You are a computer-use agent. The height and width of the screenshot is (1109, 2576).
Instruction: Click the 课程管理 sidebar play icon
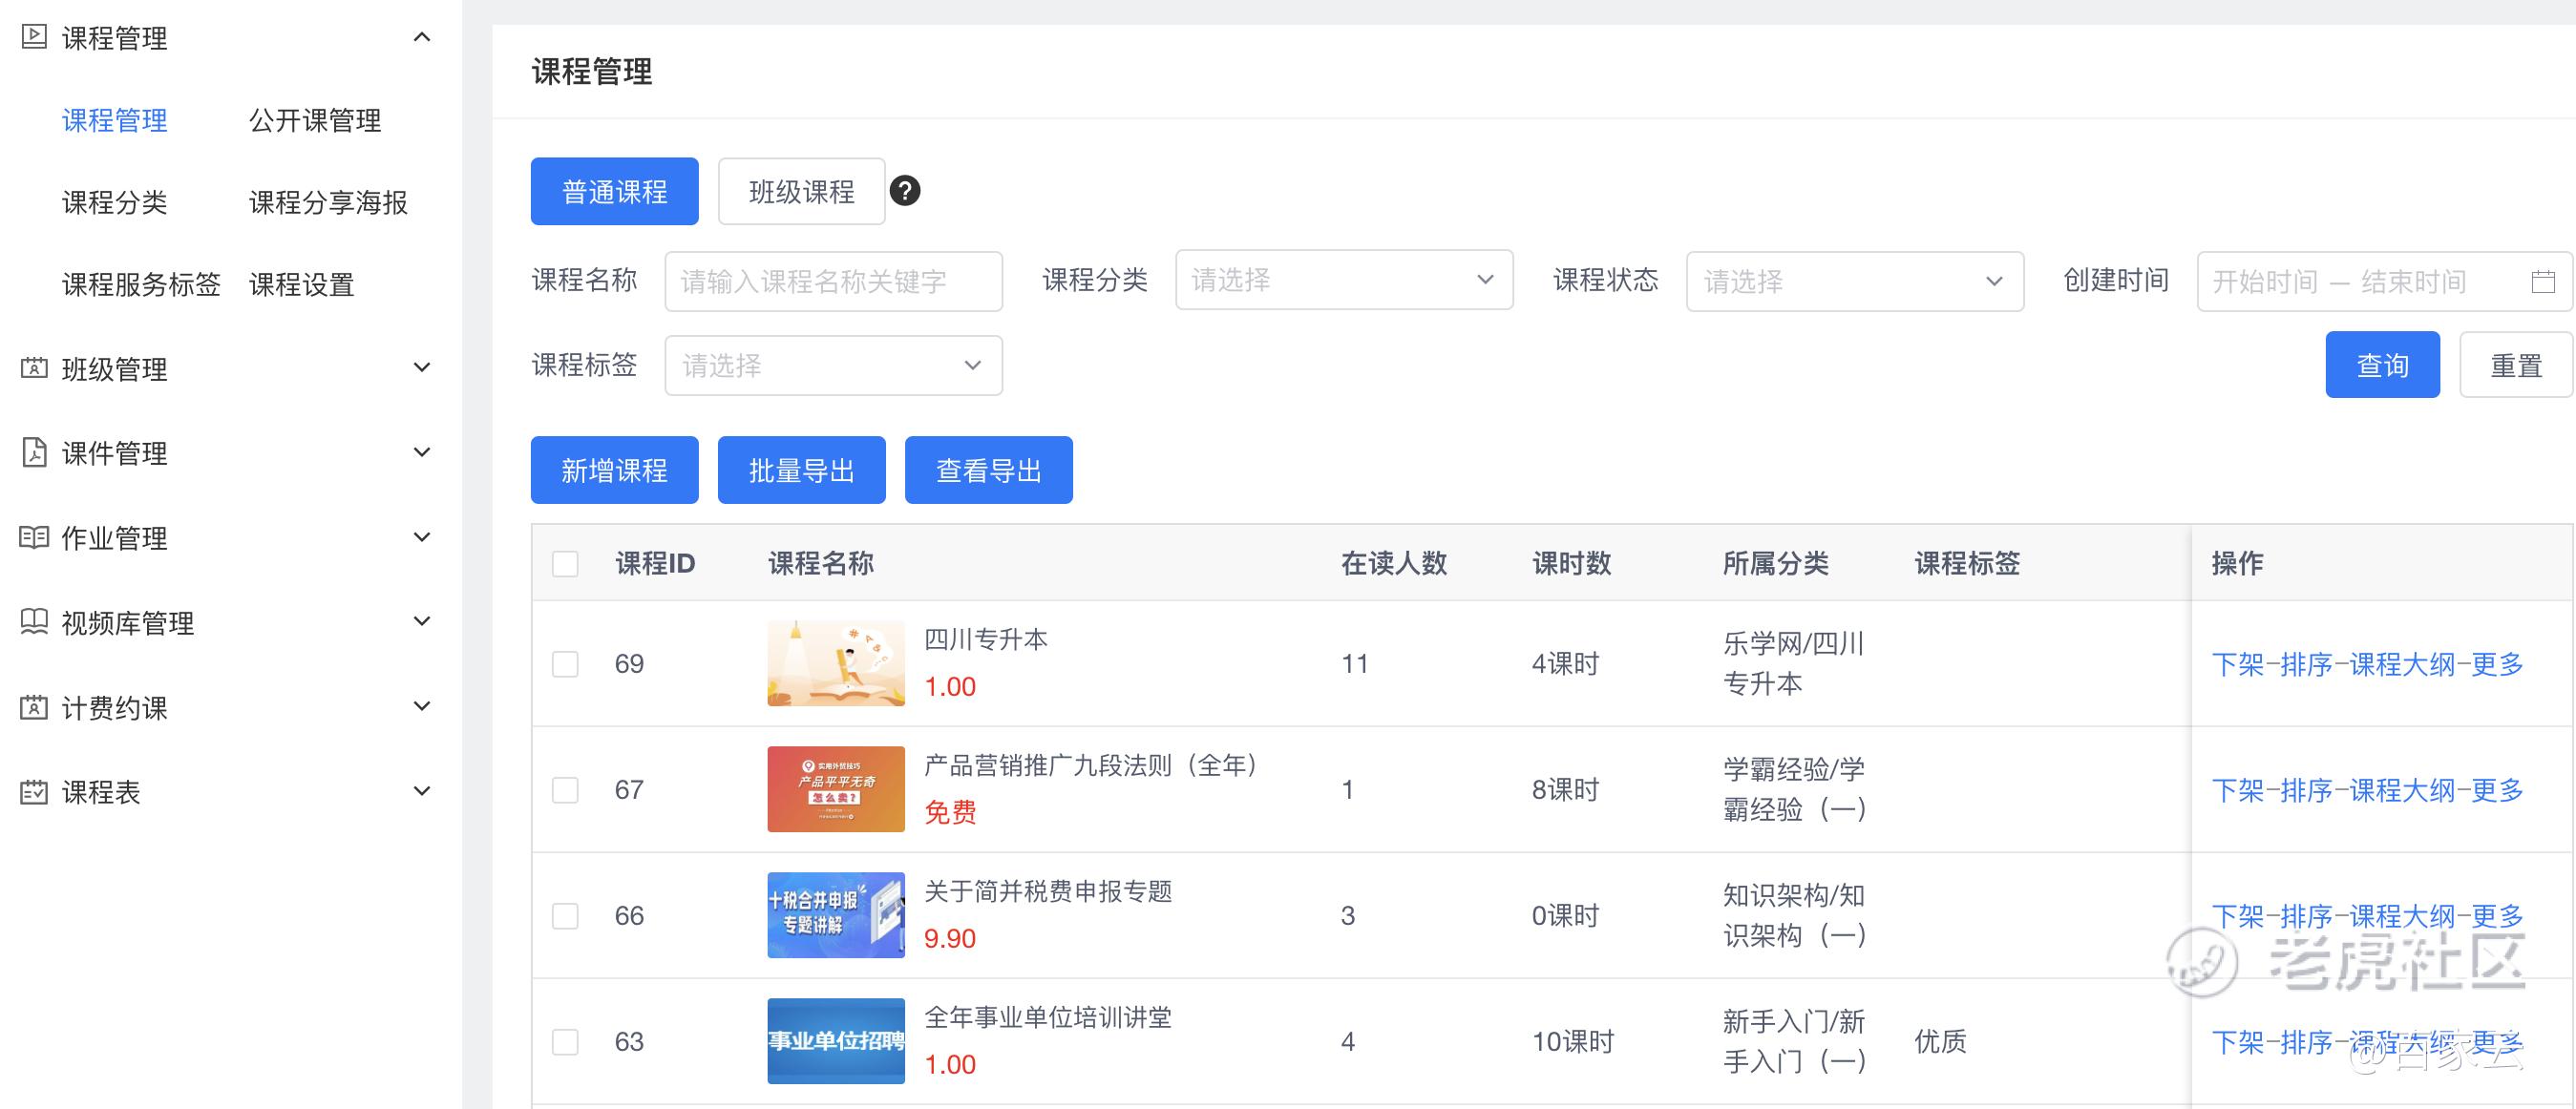coord(34,37)
